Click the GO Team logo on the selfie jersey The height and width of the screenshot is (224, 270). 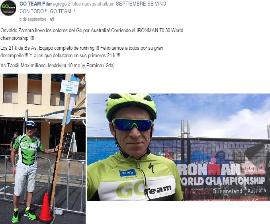click(x=144, y=190)
